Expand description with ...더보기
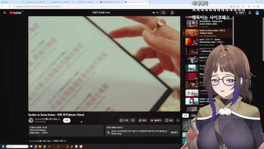Image resolution: width=264 pixels, height=149 pixels. point(44,133)
